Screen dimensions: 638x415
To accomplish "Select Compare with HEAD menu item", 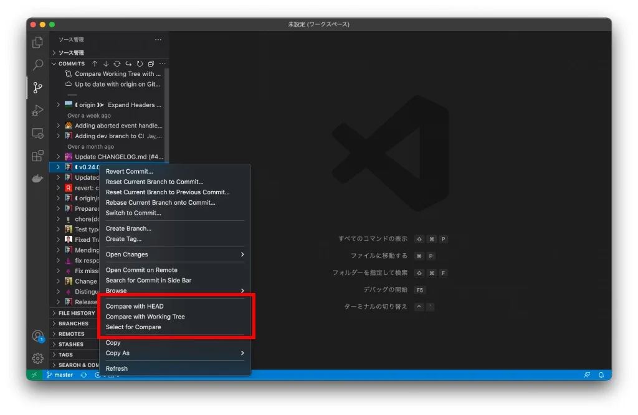I will 135,306.
